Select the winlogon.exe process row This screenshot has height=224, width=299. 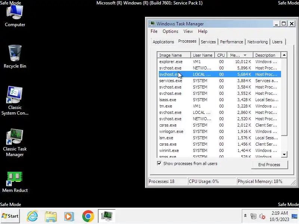click(x=219, y=131)
